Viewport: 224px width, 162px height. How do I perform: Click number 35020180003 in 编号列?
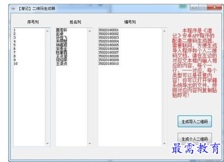(108, 38)
